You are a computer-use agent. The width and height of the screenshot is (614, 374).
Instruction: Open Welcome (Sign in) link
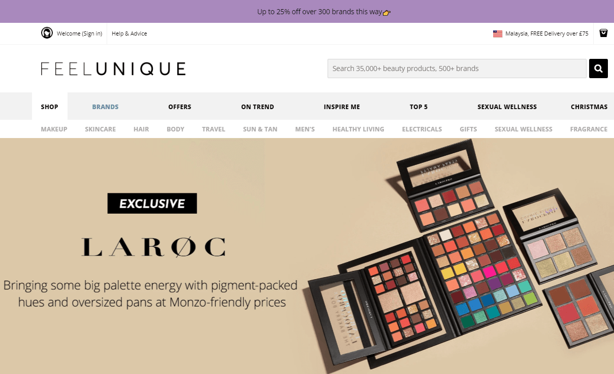point(79,33)
